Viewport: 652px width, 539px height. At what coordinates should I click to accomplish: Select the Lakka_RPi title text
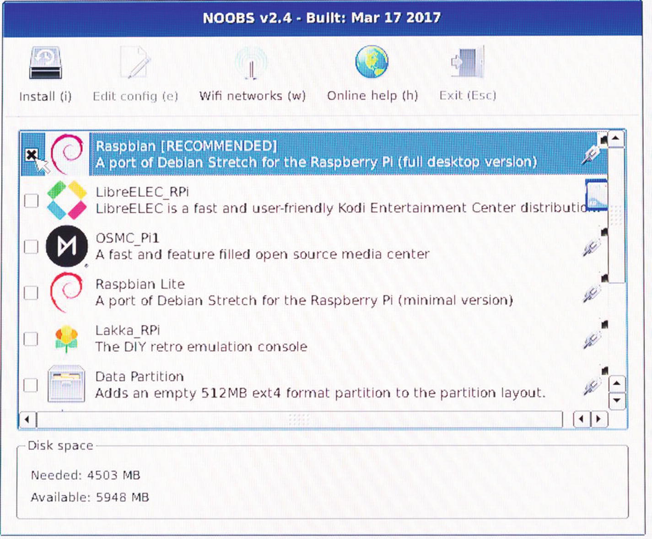tap(128, 330)
